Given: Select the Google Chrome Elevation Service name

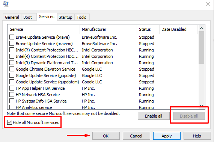Looking at the screenshot, I should 45,69.
